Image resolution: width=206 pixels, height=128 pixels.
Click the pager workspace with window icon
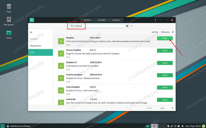[154, 126]
